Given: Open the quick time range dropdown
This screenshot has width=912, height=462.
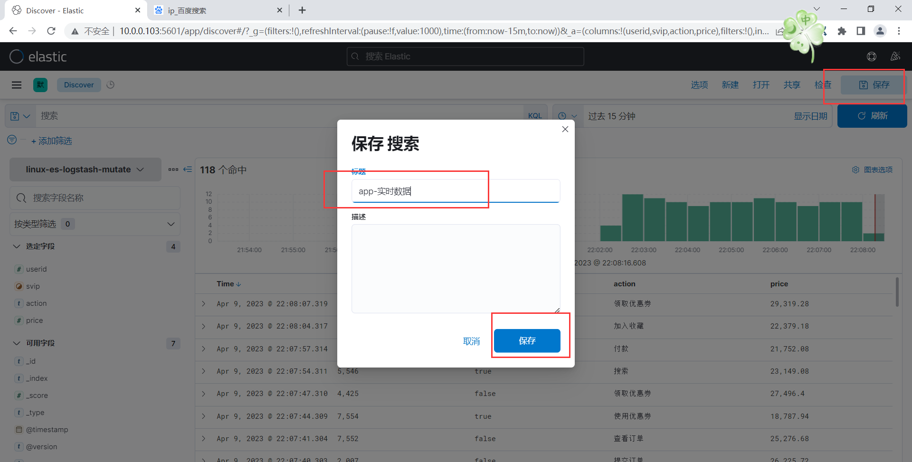Looking at the screenshot, I should [x=567, y=116].
